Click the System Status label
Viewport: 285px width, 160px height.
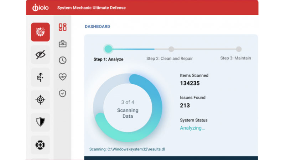pyautogui.click(x=193, y=120)
